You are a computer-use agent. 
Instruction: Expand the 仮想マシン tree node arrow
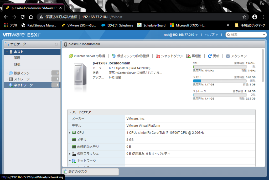(x=7, y=73)
